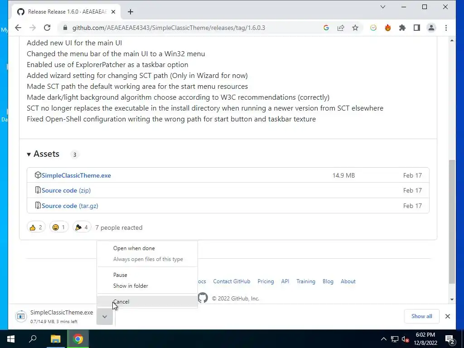Click the clock-face extension icon
464x348 pixels.
point(373,28)
